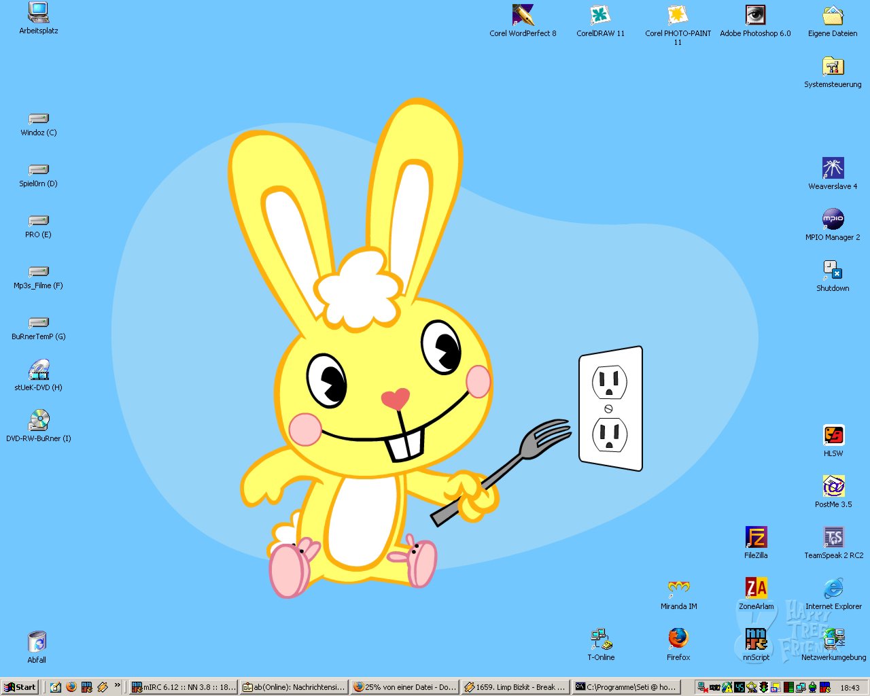Click the MPIO Manager 2 icon
Screen dimensions: 870x696
coord(833,219)
